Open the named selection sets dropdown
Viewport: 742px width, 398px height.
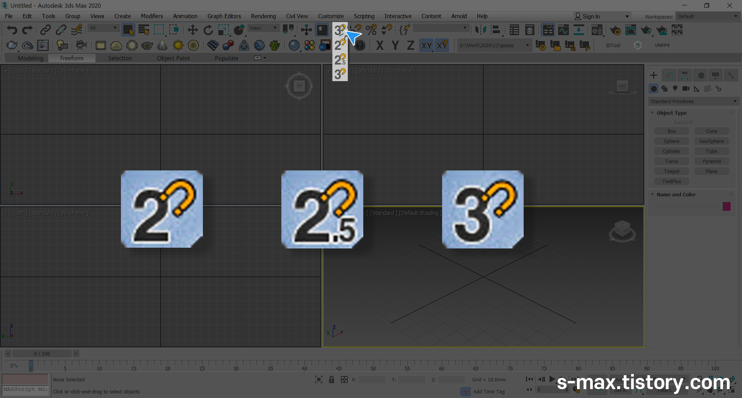click(441, 28)
